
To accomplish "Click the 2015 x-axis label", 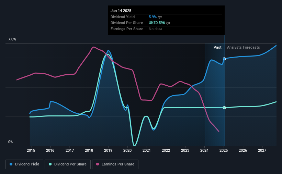I will [x=31, y=150].
